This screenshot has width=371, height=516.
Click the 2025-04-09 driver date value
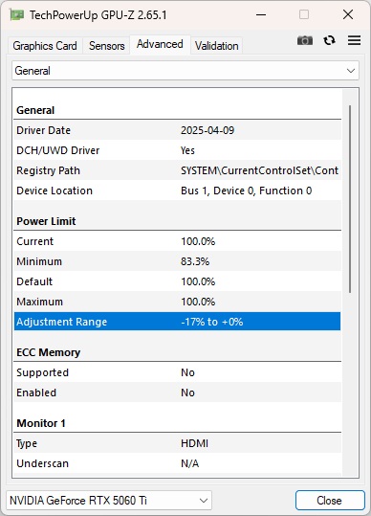207,130
